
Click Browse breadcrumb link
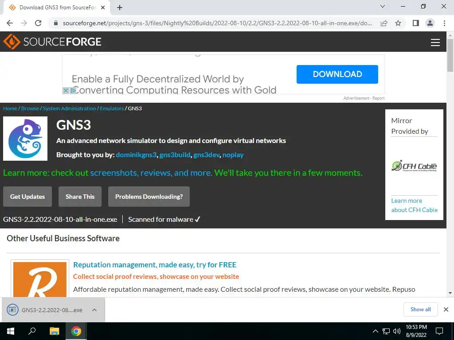point(30,108)
